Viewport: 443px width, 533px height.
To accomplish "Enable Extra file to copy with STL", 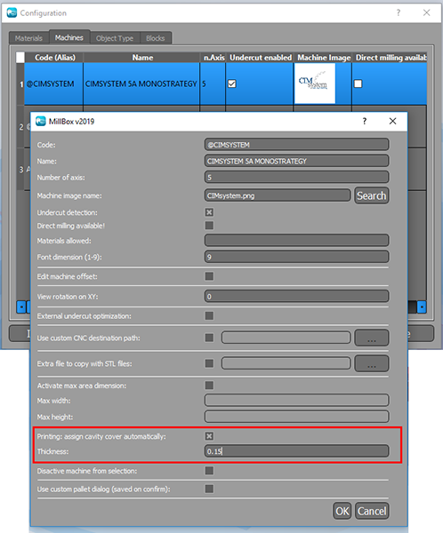I will tap(209, 363).
